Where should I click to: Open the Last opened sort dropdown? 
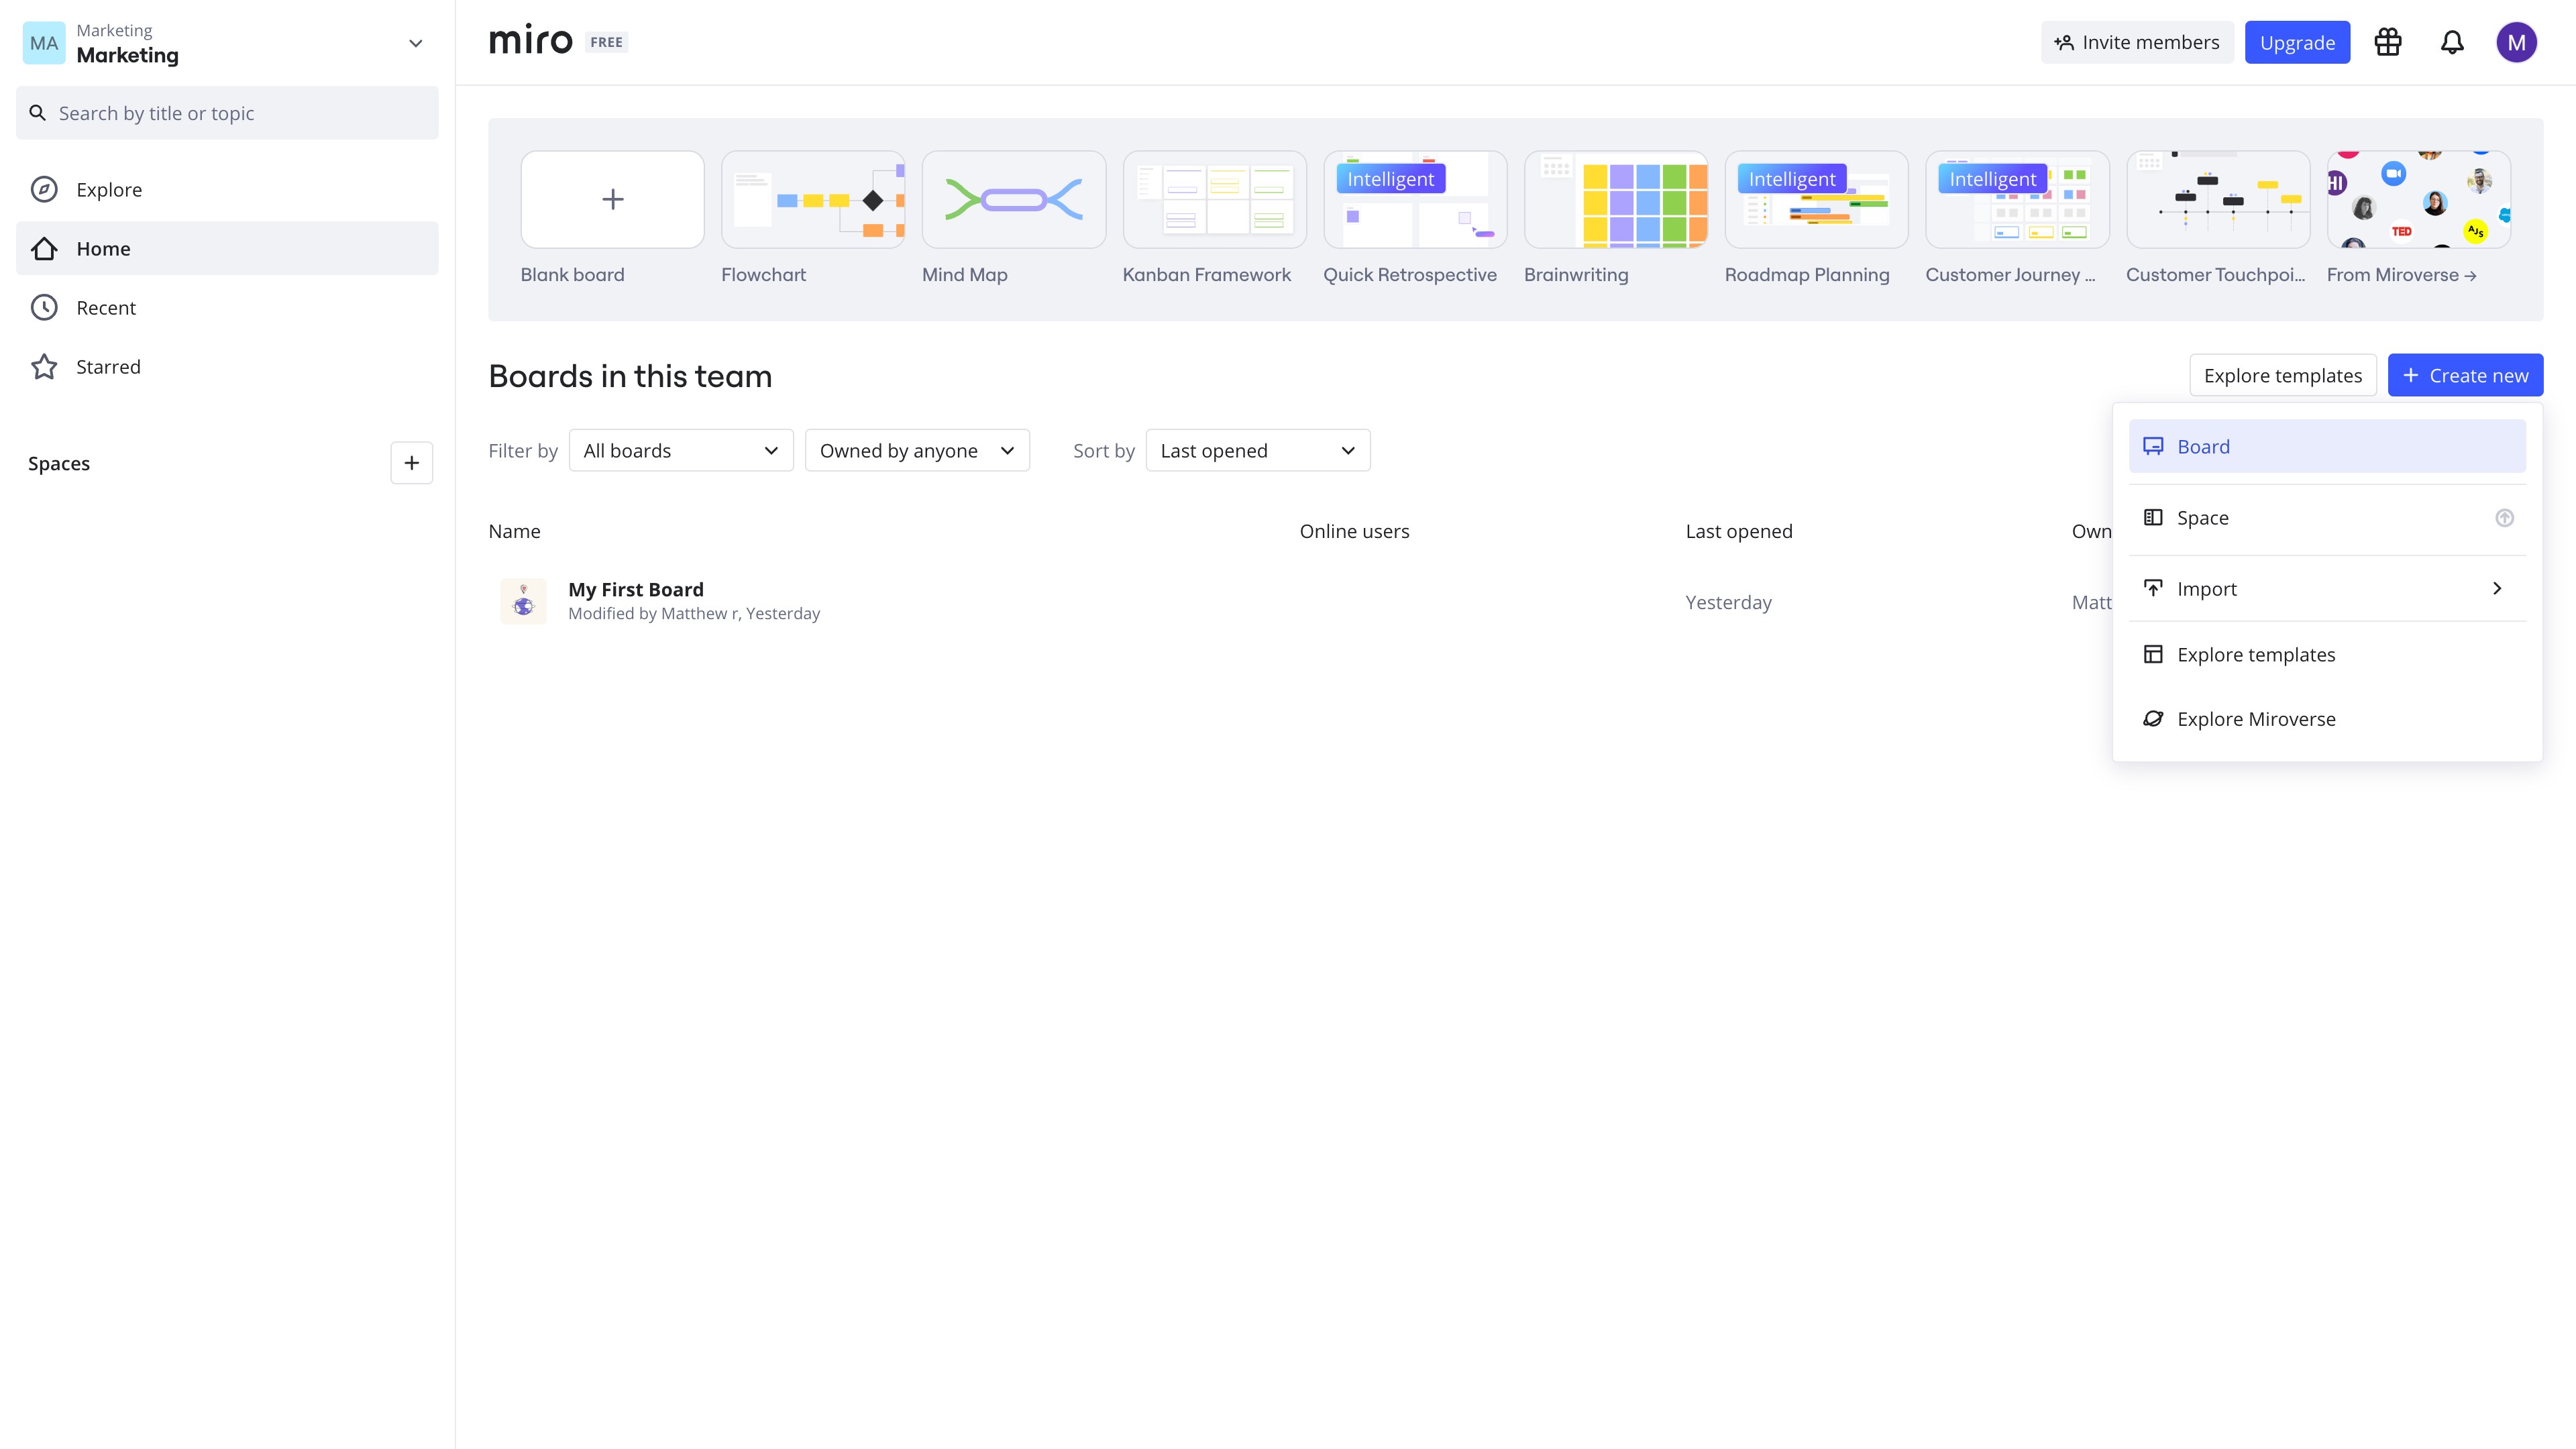[1257, 450]
